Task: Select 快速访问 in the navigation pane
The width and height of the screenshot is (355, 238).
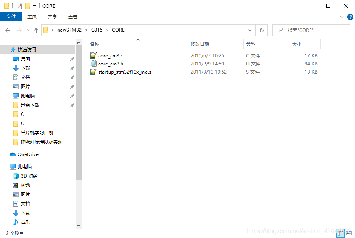Action: [38, 50]
